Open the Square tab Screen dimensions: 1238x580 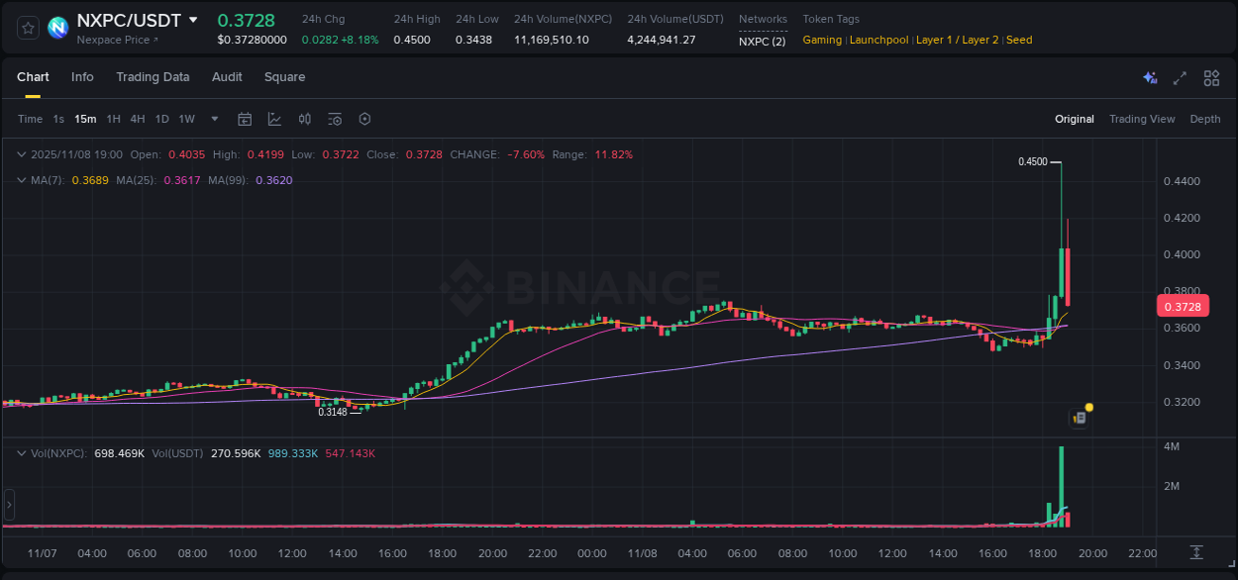pyautogui.click(x=284, y=76)
